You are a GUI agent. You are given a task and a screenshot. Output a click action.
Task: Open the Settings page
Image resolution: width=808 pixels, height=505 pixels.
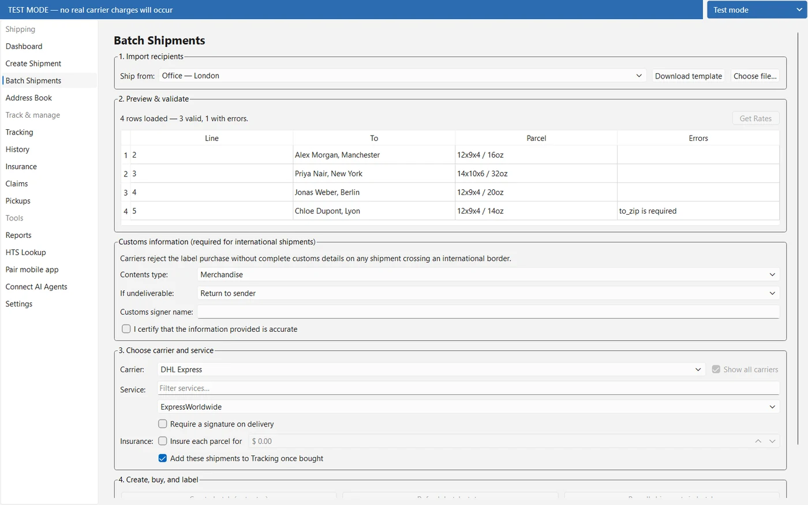49,304
